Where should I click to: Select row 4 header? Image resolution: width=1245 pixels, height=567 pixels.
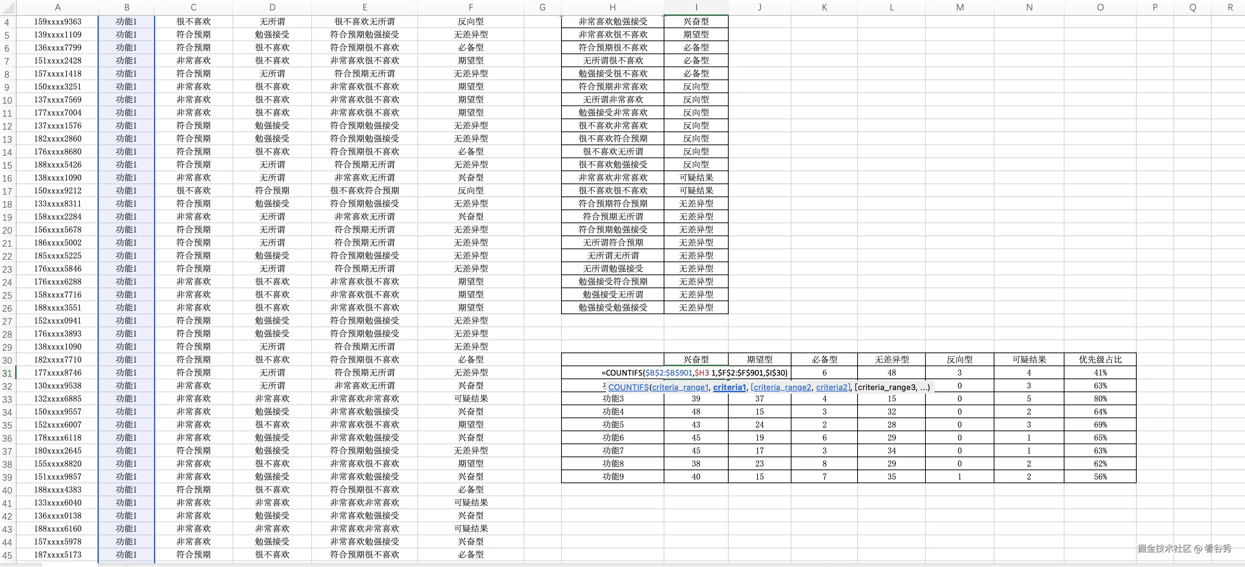[x=7, y=22]
